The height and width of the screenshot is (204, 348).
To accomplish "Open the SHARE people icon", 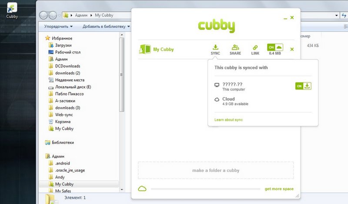I will [x=235, y=47].
